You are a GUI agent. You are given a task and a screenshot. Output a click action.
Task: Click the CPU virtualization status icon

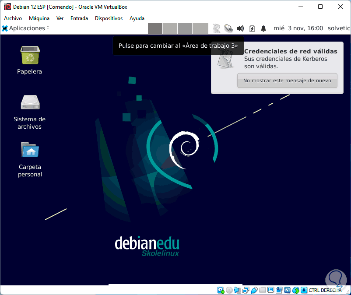coord(288,290)
